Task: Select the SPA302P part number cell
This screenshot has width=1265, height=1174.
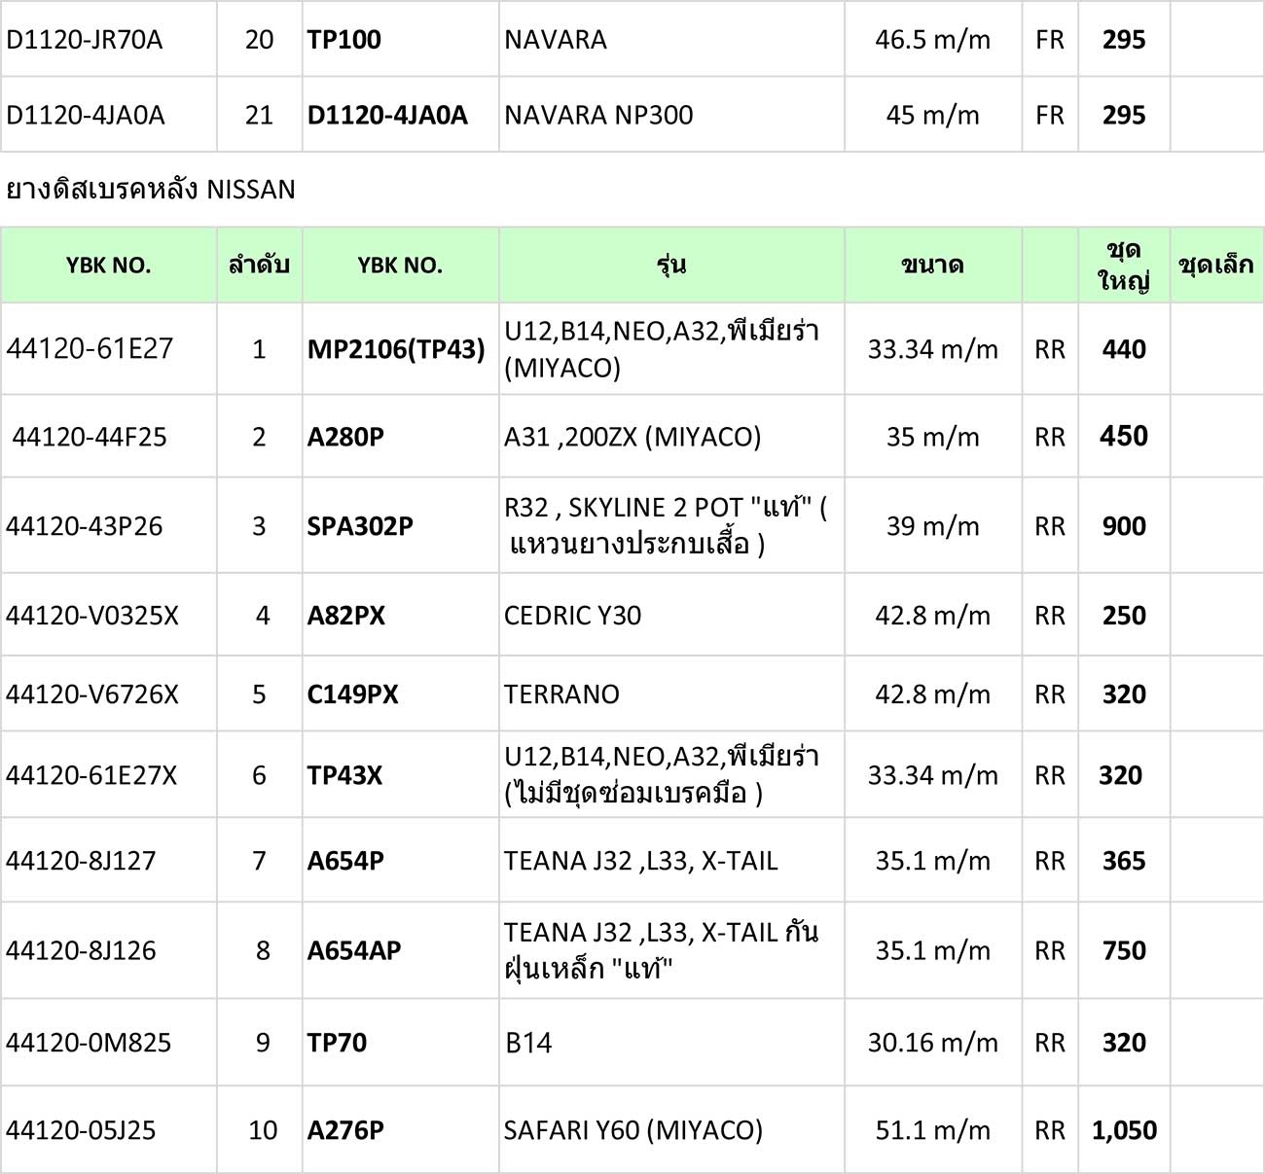Action: 400,525
